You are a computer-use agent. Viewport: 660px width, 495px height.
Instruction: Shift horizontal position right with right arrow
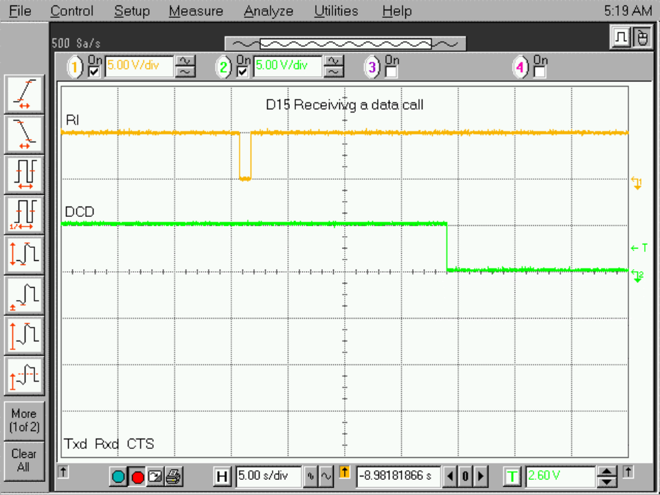pyautogui.click(x=481, y=476)
